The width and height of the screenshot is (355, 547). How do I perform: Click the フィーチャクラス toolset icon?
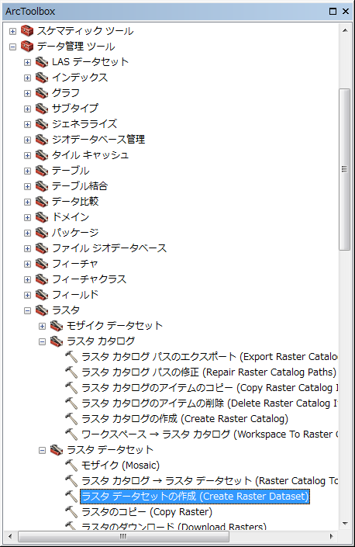[42, 279]
